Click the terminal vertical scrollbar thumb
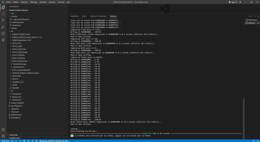 click(x=244, y=119)
